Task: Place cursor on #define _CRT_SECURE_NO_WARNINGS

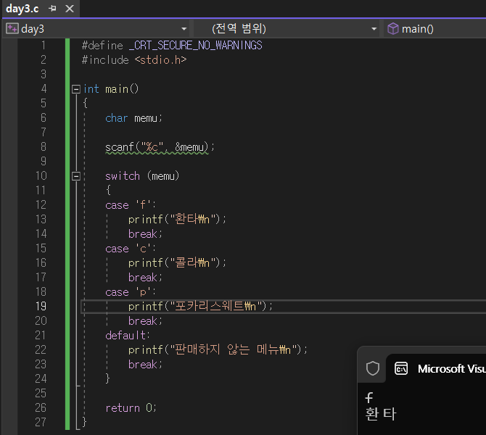Action: [x=172, y=46]
